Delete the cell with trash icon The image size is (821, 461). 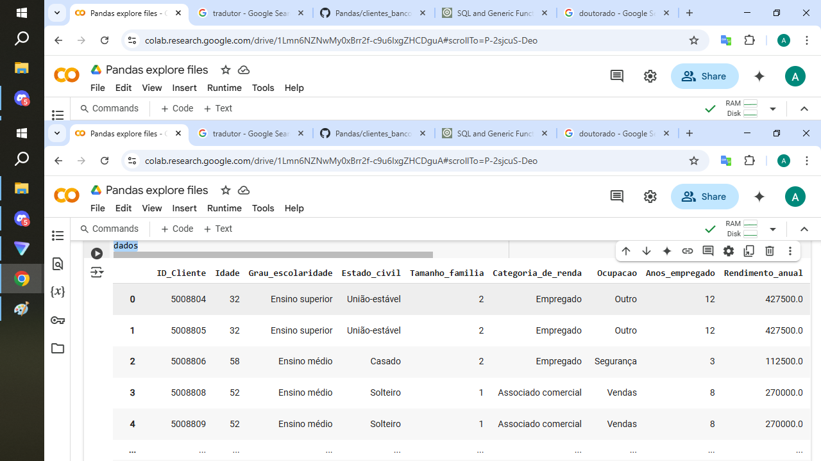click(770, 251)
